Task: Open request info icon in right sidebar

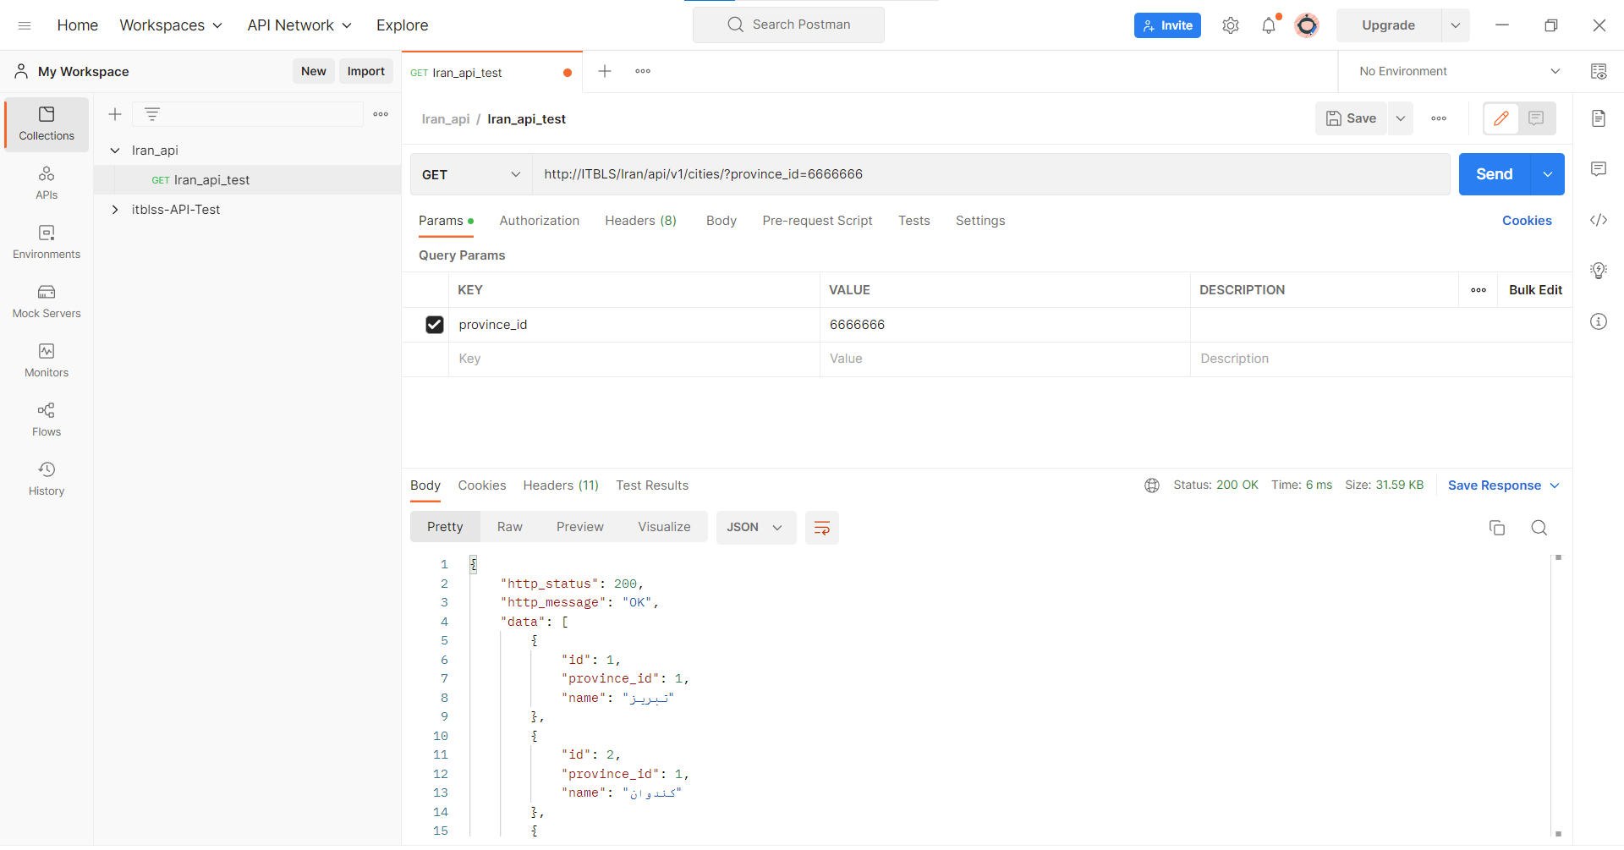Action: [x=1599, y=321]
